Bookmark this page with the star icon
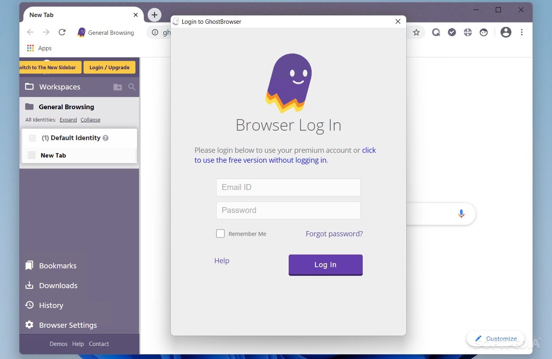The width and height of the screenshot is (552, 359). 416,32
